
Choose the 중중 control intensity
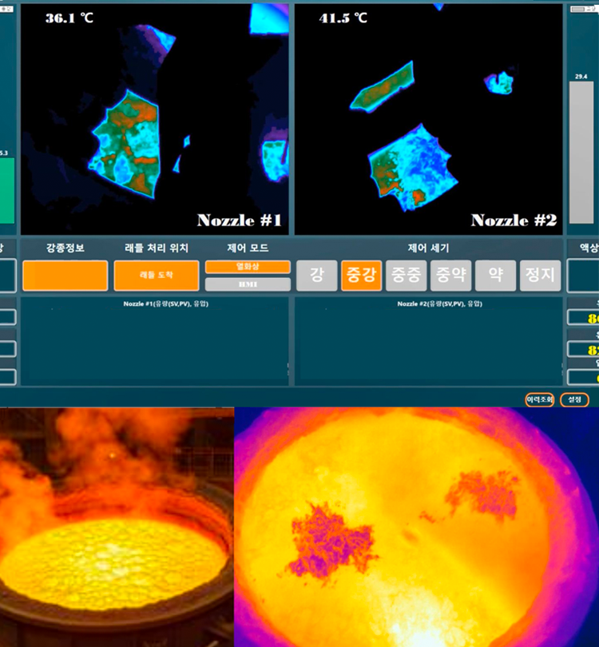click(x=407, y=276)
